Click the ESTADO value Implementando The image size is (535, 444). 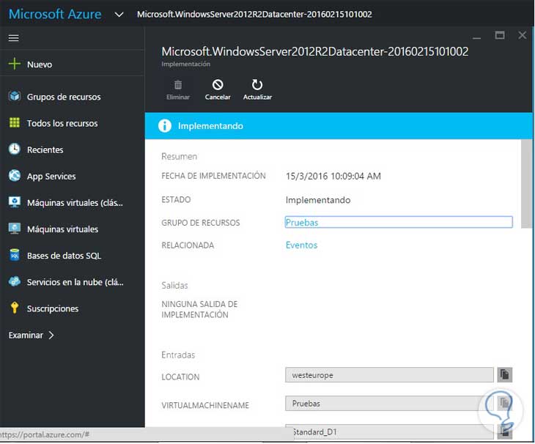[318, 200]
